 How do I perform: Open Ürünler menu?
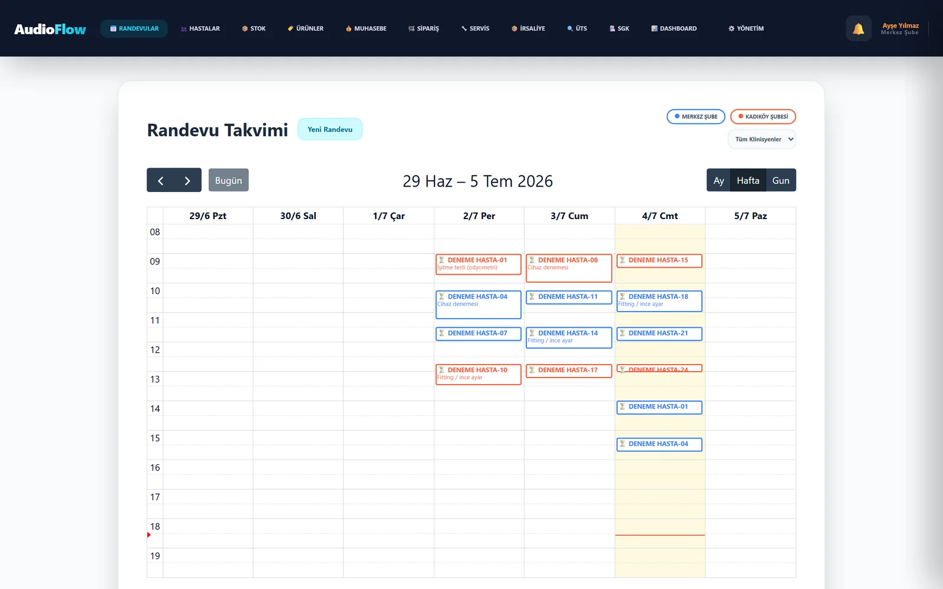(305, 28)
